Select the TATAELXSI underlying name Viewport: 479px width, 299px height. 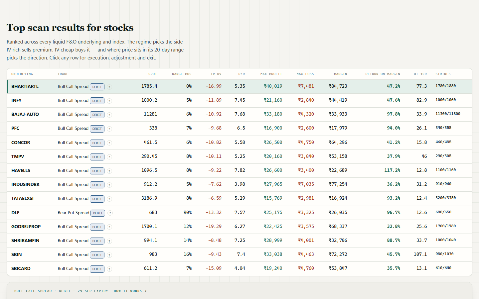[x=22, y=198]
